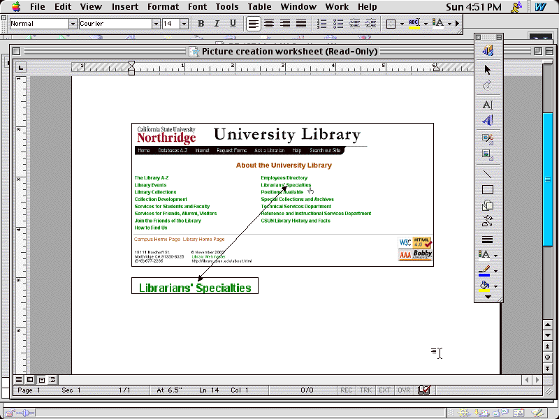Expand fill color dropdown in drawing palette
The height and width of the screenshot is (419, 559).
pos(495,286)
